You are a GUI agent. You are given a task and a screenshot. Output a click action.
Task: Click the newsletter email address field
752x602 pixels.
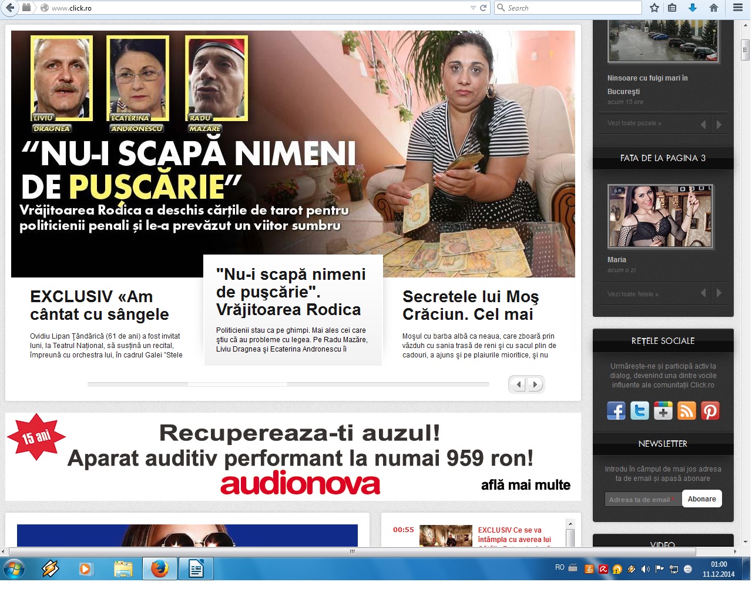coord(642,500)
